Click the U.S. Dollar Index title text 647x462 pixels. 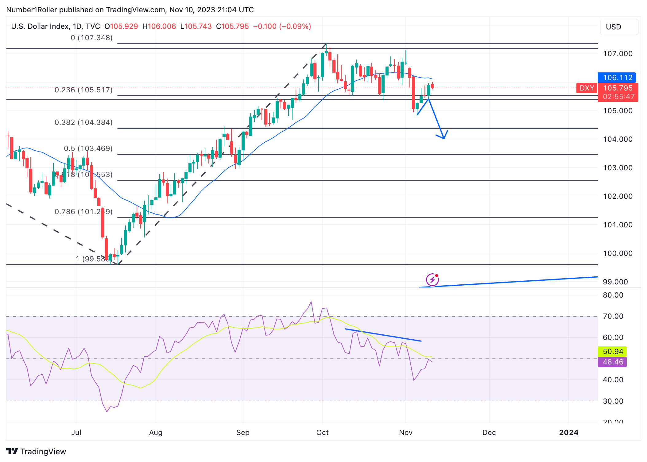click(x=40, y=26)
